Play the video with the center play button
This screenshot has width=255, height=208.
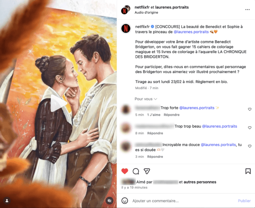[x=59, y=103]
